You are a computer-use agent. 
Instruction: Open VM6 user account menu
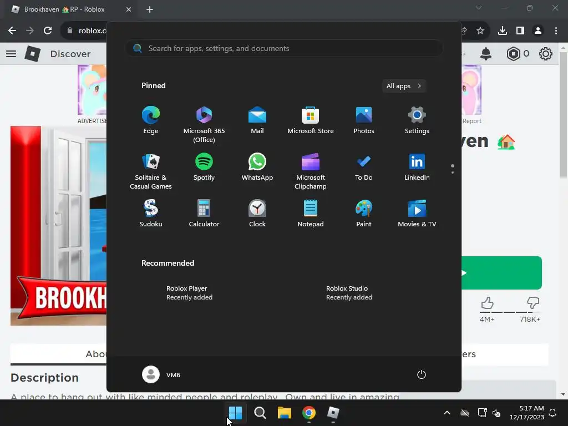[x=161, y=374]
